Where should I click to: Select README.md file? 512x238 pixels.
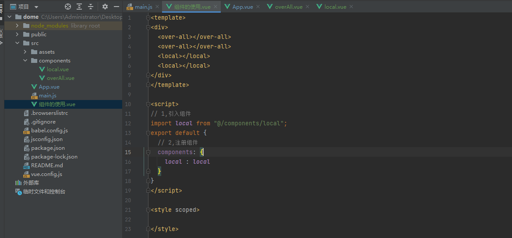[47, 166]
